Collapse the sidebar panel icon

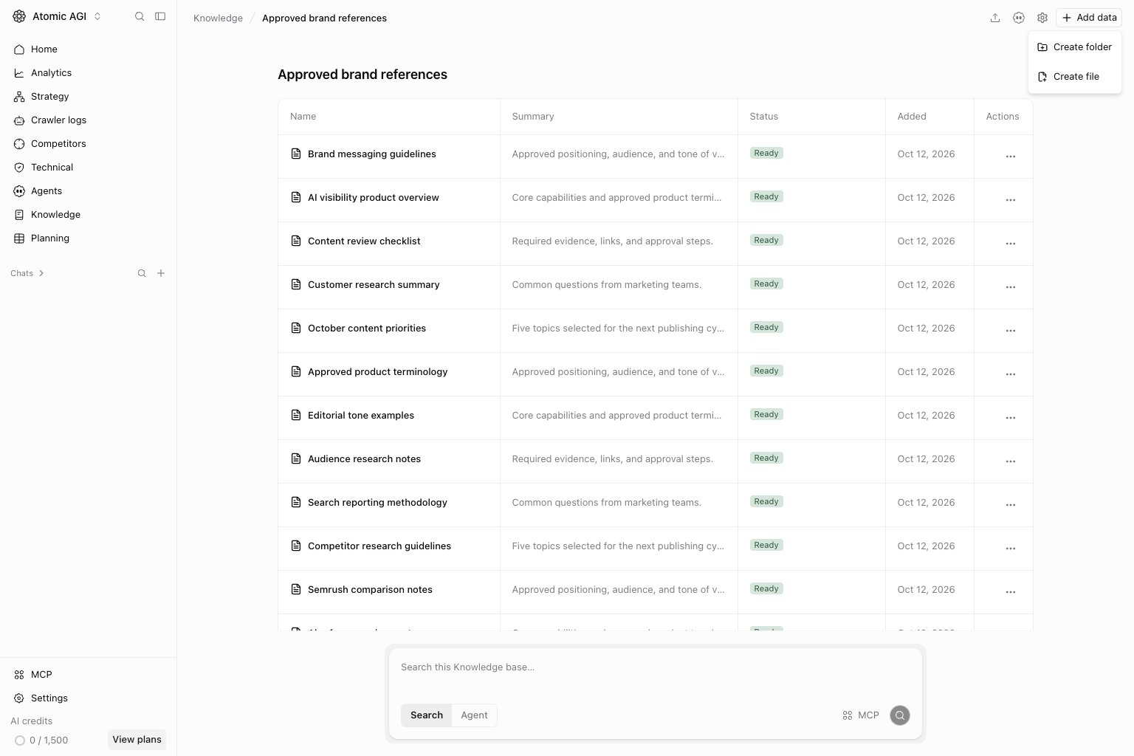pyautogui.click(x=160, y=16)
